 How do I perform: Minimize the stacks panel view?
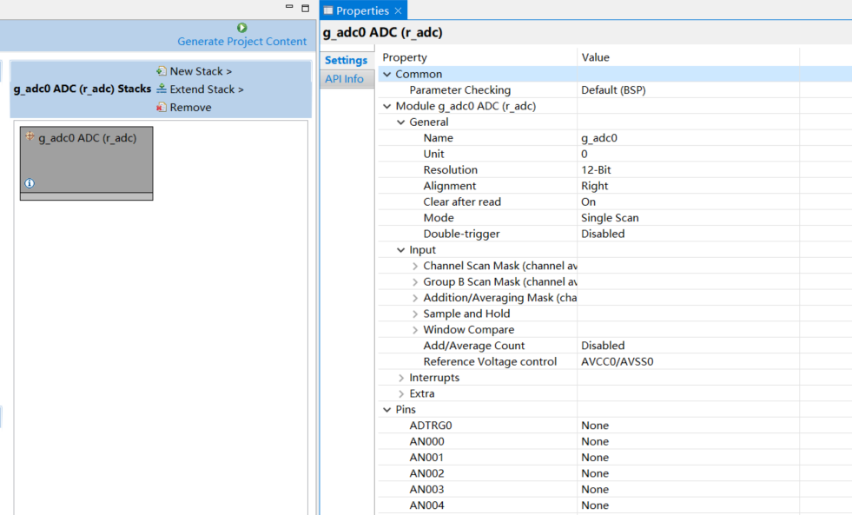[289, 8]
